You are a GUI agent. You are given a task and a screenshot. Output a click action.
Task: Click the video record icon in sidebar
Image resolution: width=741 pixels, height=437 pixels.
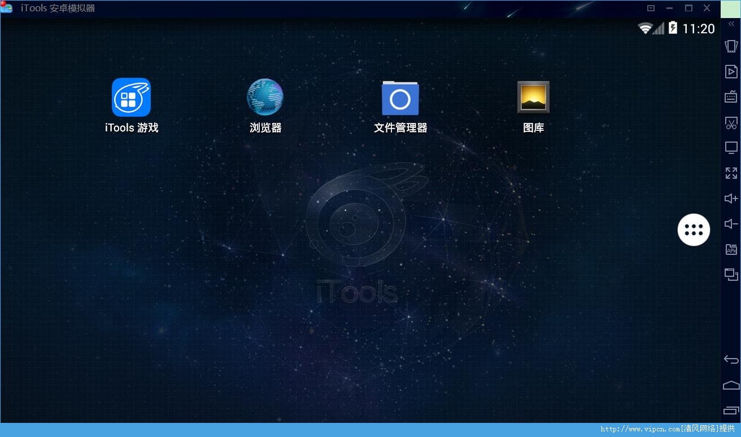tap(731, 72)
